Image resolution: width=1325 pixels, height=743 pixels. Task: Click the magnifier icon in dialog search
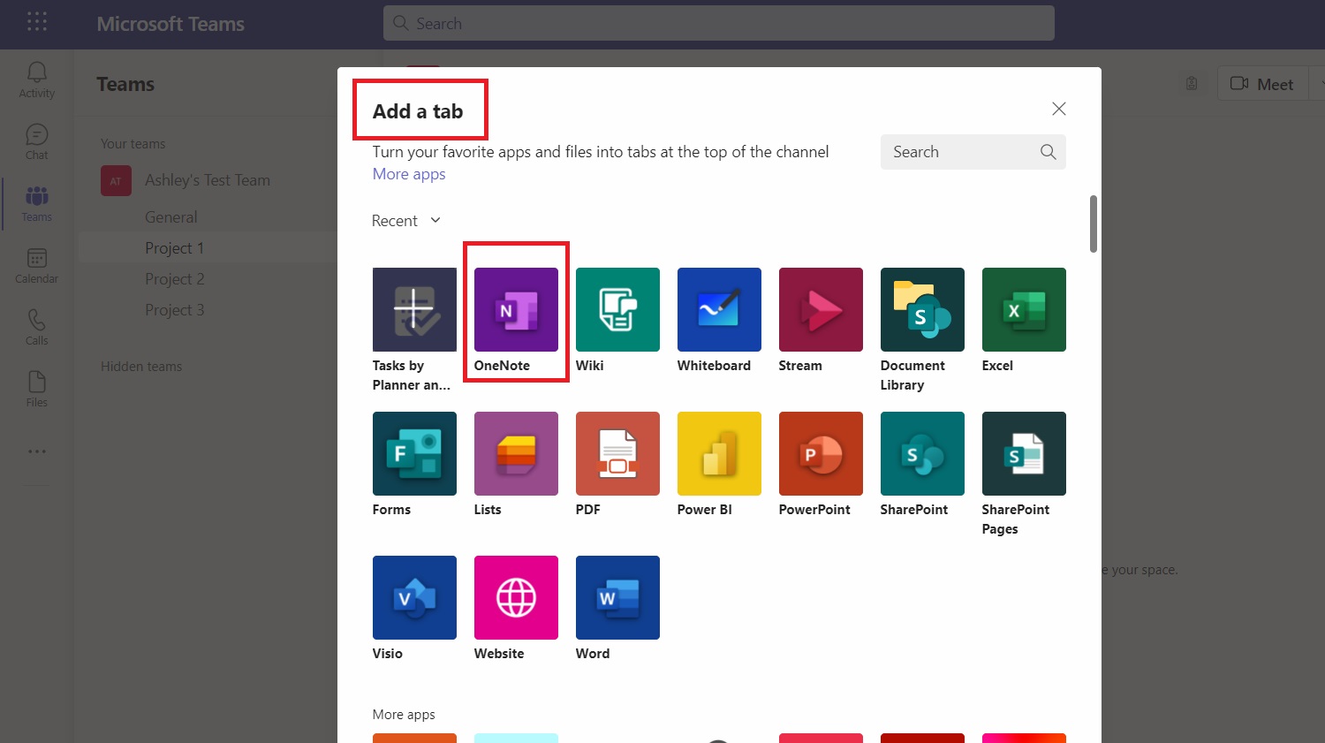point(1048,152)
